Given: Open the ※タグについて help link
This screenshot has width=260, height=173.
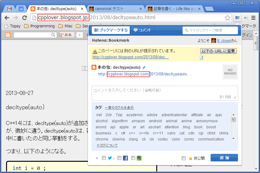Looking at the screenshot, I should [x=107, y=145].
